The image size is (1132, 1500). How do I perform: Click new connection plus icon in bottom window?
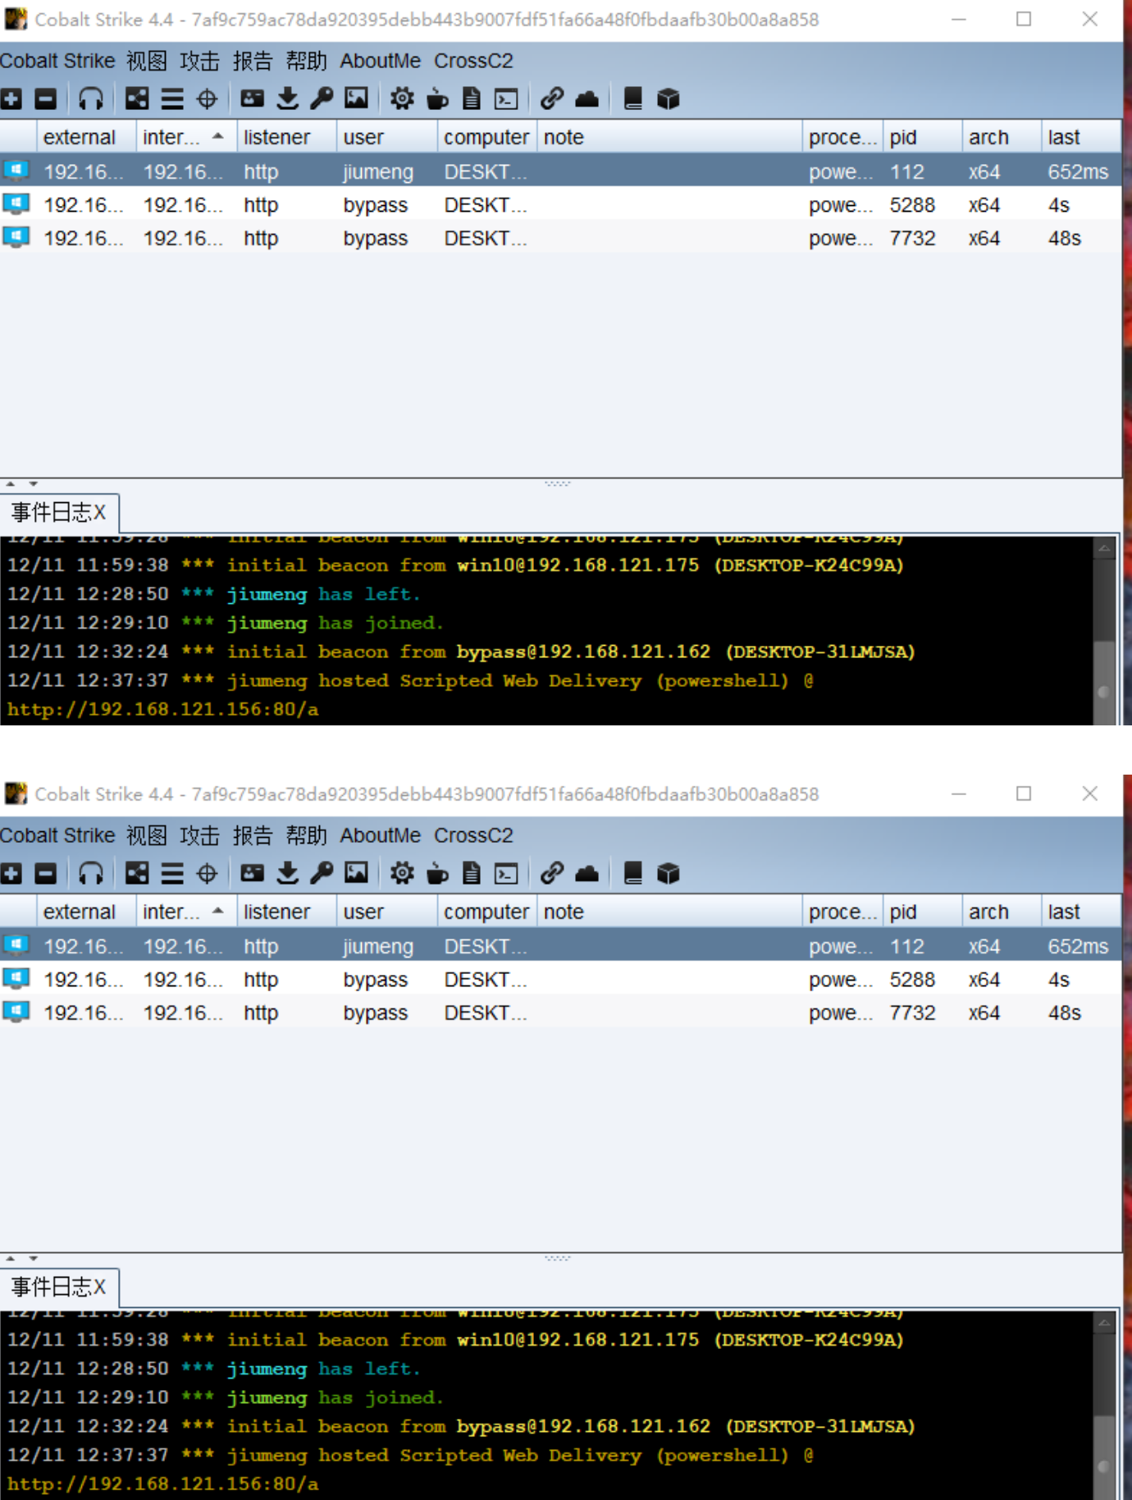tap(11, 874)
